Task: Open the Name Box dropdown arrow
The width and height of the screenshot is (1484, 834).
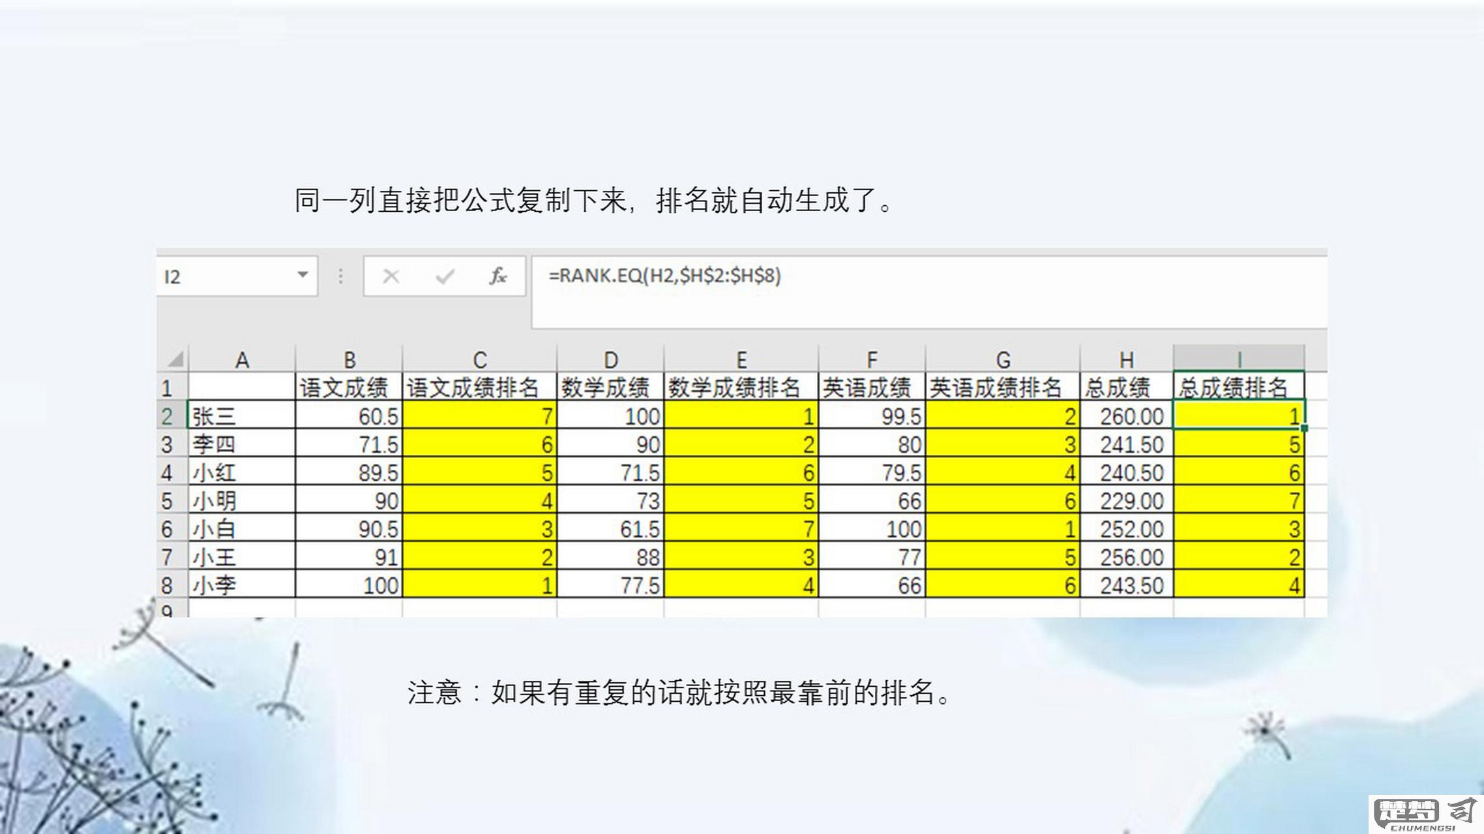Action: coord(303,275)
